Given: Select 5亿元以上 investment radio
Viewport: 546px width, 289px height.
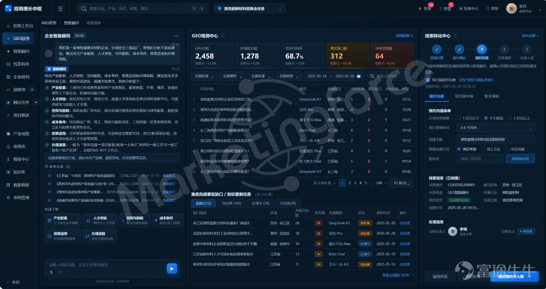Looking at the screenshot, I should coord(510,118).
